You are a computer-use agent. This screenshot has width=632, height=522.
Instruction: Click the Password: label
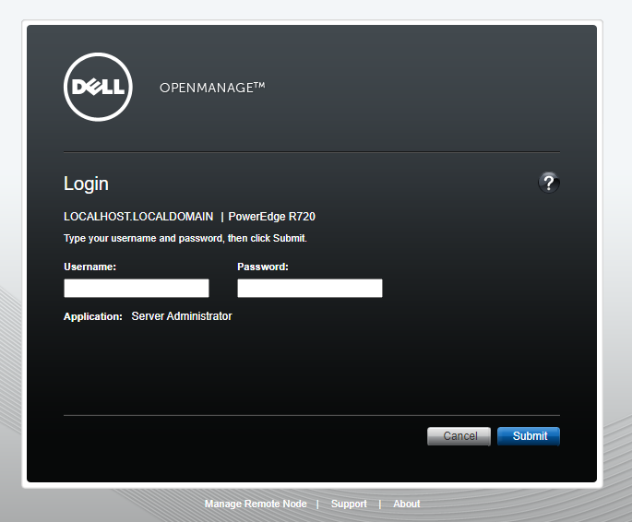point(263,267)
